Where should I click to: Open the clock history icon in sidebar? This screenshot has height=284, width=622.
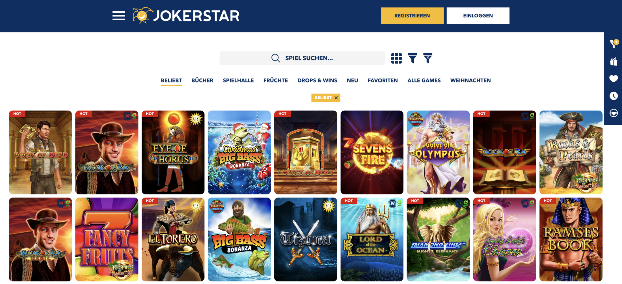[614, 96]
